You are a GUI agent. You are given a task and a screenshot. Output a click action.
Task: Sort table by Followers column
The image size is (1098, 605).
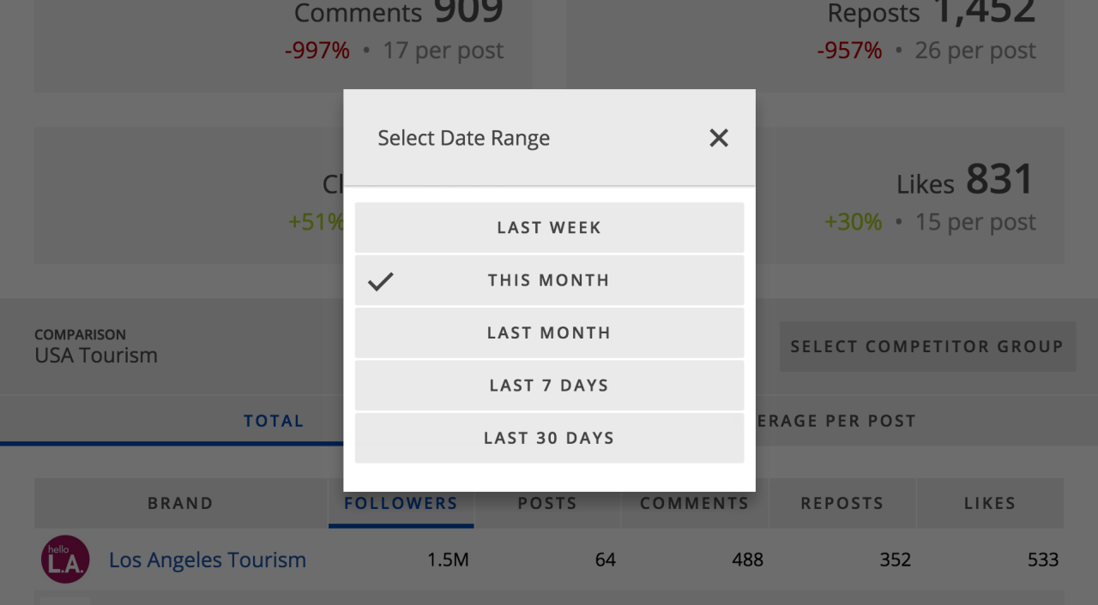coord(401,503)
